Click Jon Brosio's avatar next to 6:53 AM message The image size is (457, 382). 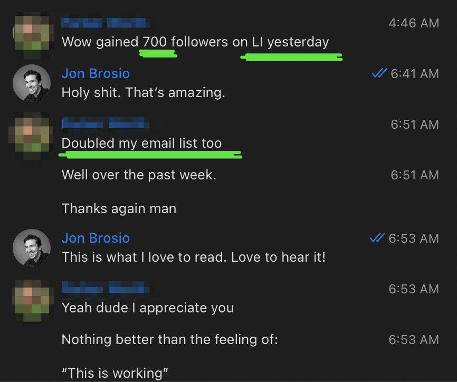(32, 248)
